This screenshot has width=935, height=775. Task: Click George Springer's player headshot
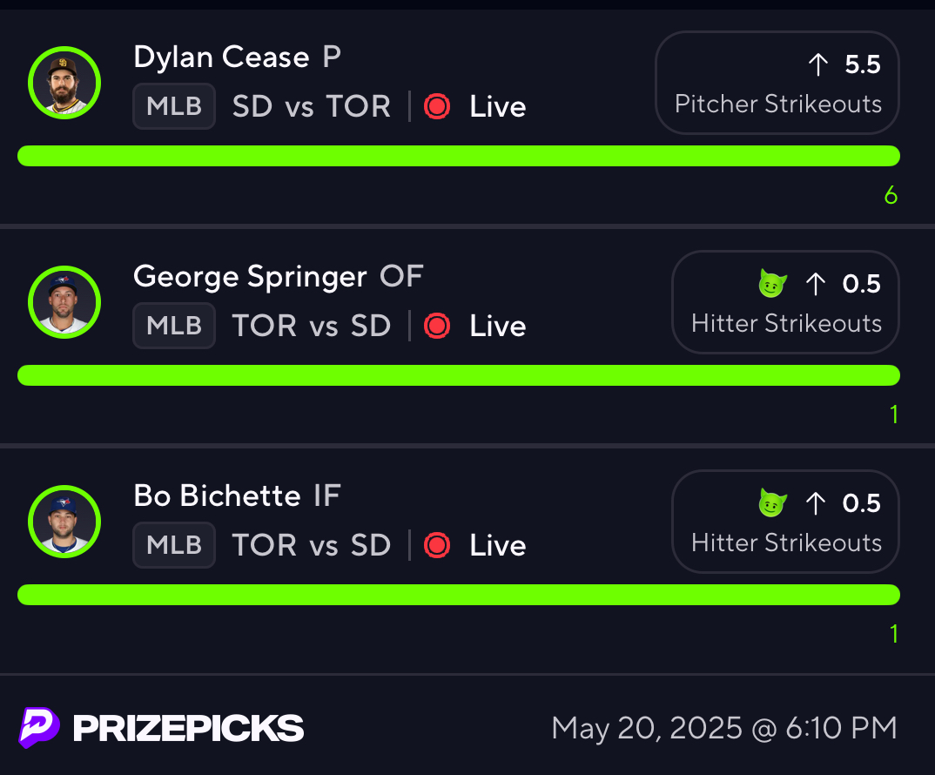point(64,302)
